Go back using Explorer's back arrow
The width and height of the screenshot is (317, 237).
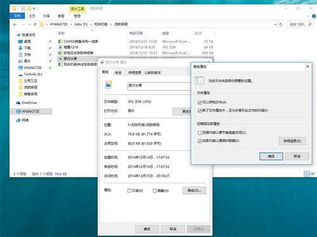tap(15, 25)
